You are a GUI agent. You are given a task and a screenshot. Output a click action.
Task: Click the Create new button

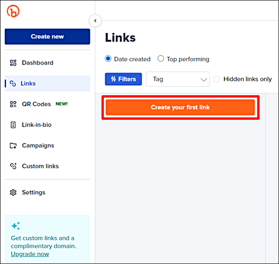tap(47, 37)
